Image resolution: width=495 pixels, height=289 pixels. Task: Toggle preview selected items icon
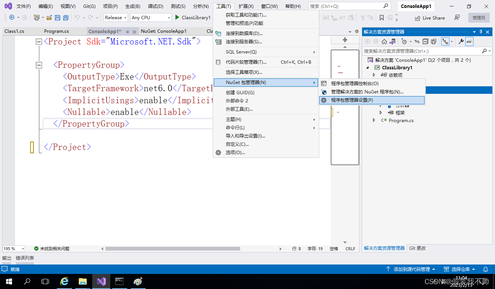click(x=469, y=41)
